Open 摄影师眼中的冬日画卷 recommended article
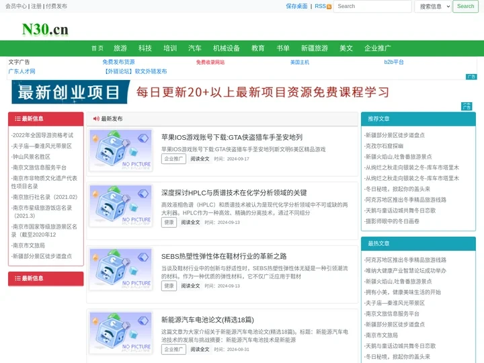The image size is (484, 363). click(x=392, y=221)
